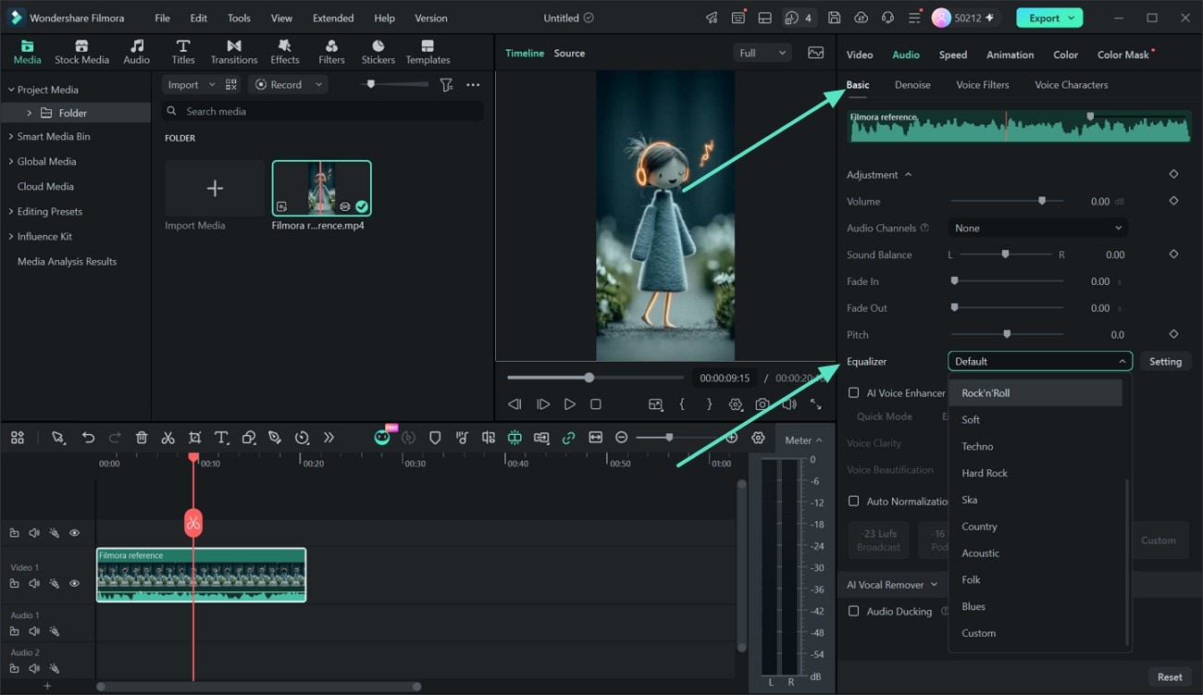Click the Filmora reference media thumbnail
1203x695 pixels.
[x=321, y=188]
